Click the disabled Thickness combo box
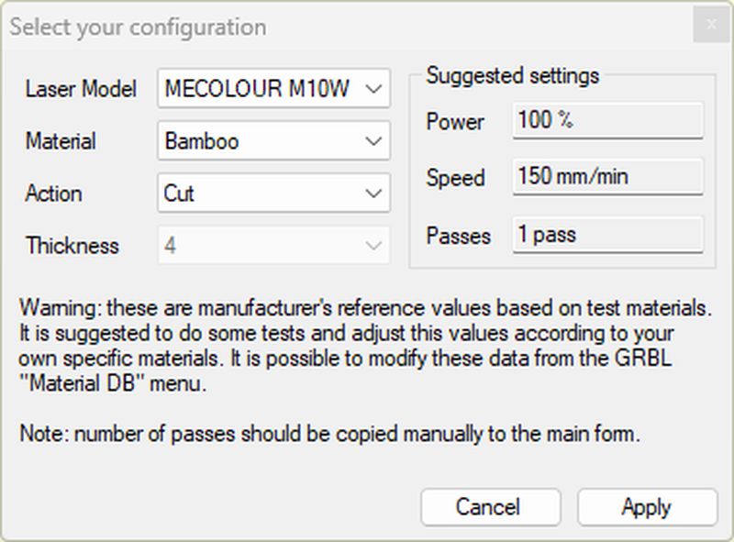 tap(273, 246)
